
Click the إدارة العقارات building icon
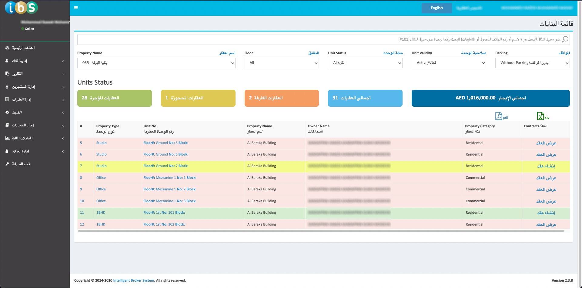coord(7,99)
